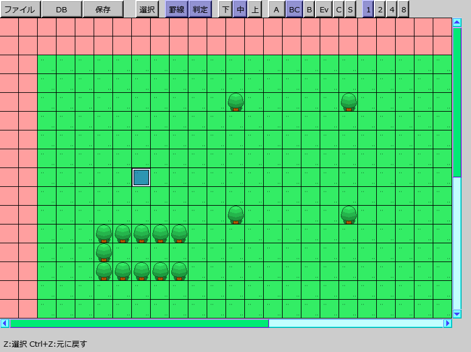Switch to the Ev events tab
Viewport: 471px width, 352px height.
coord(324,9)
